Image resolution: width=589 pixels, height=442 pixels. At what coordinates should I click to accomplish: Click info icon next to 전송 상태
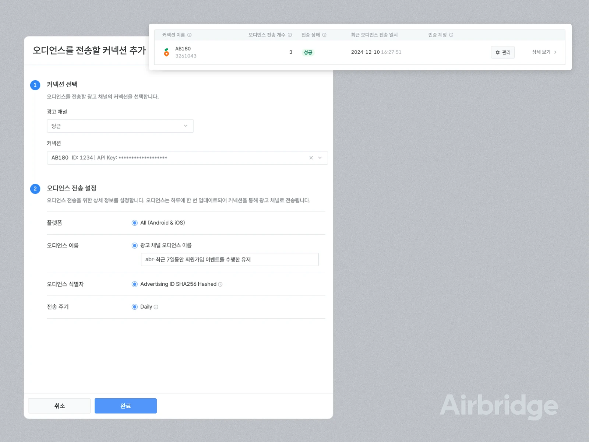(324, 35)
